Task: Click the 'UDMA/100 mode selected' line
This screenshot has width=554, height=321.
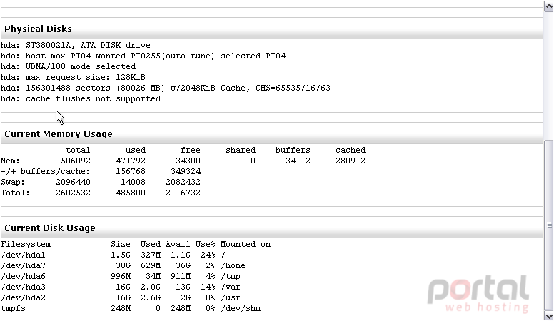Action: click(x=69, y=67)
